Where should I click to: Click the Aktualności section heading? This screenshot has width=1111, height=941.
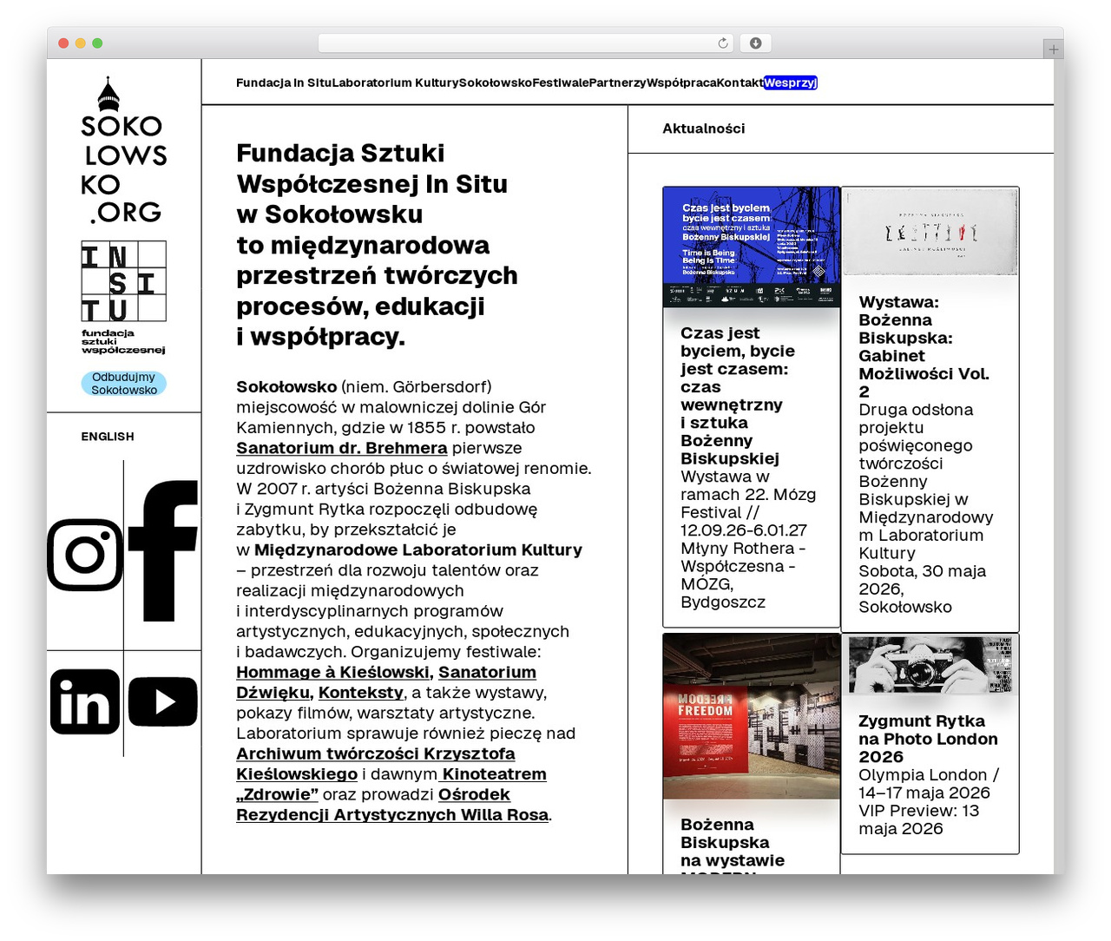tap(704, 128)
